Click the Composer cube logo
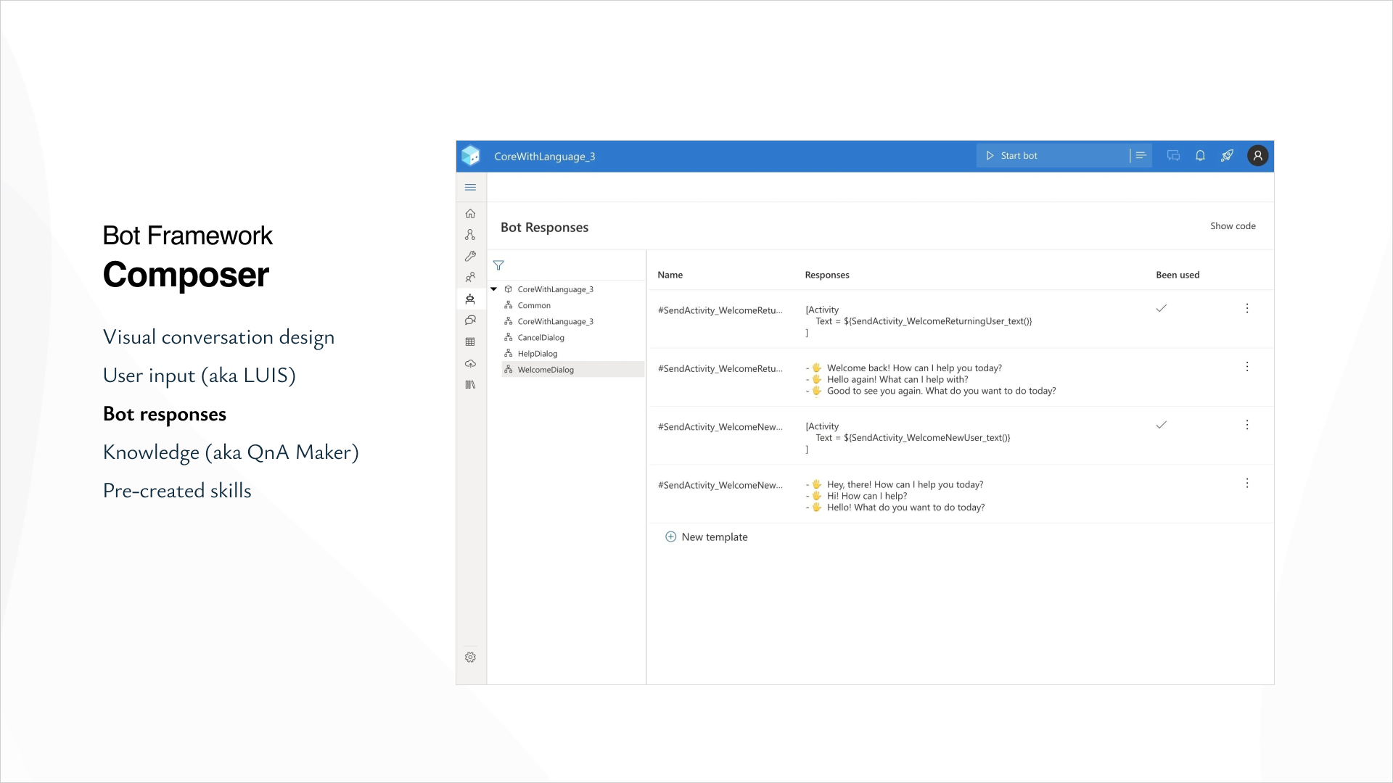 471,156
